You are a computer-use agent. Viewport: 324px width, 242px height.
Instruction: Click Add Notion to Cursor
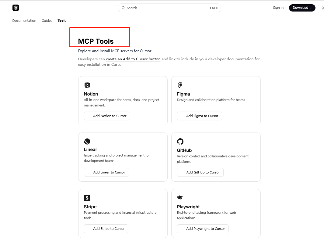(107, 116)
